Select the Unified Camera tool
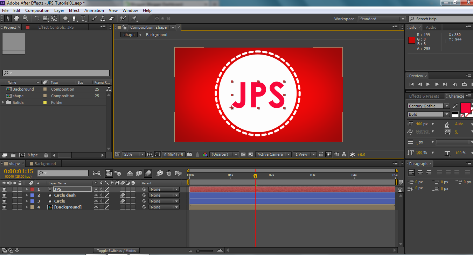The image size is (473, 255). click(46, 19)
